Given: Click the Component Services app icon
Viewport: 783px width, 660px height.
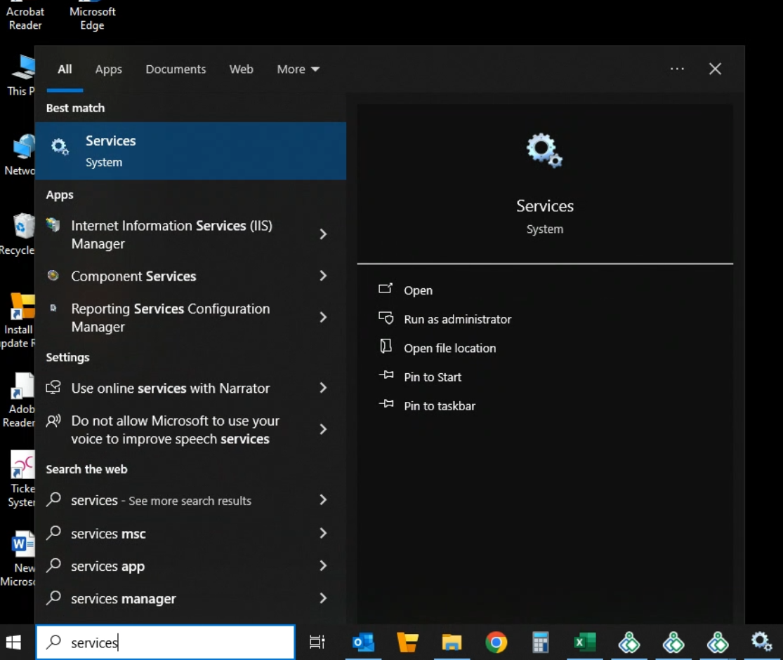Looking at the screenshot, I should (x=53, y=276).
